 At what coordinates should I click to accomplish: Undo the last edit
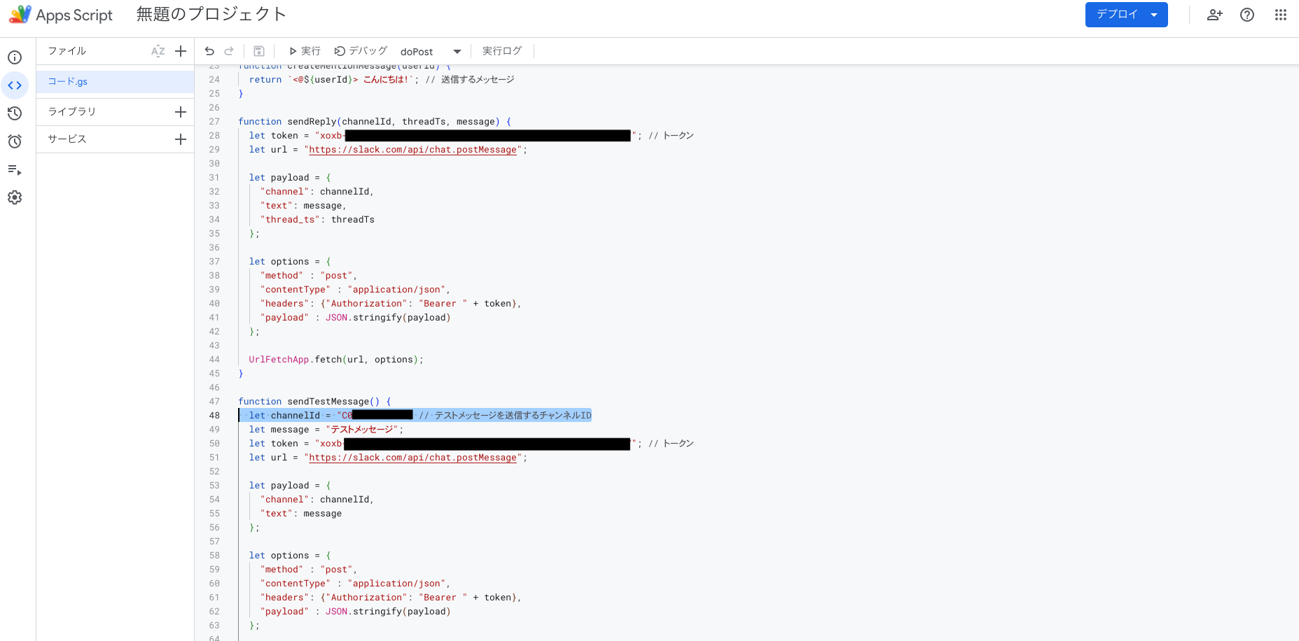[209, 51]
